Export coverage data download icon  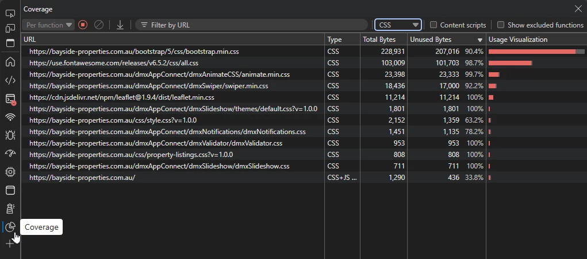120,25
